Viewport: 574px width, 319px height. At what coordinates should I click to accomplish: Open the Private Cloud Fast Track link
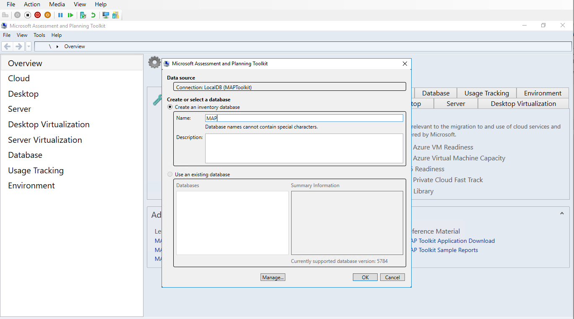448,180
